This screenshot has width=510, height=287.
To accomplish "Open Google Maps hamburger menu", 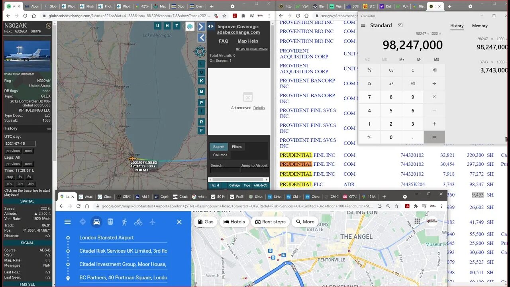I will [67, 222].
